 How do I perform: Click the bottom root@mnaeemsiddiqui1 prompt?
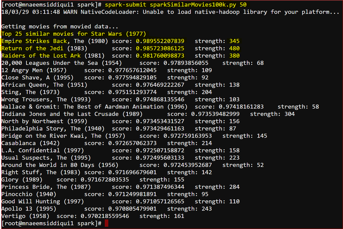[x=52, y=223]
